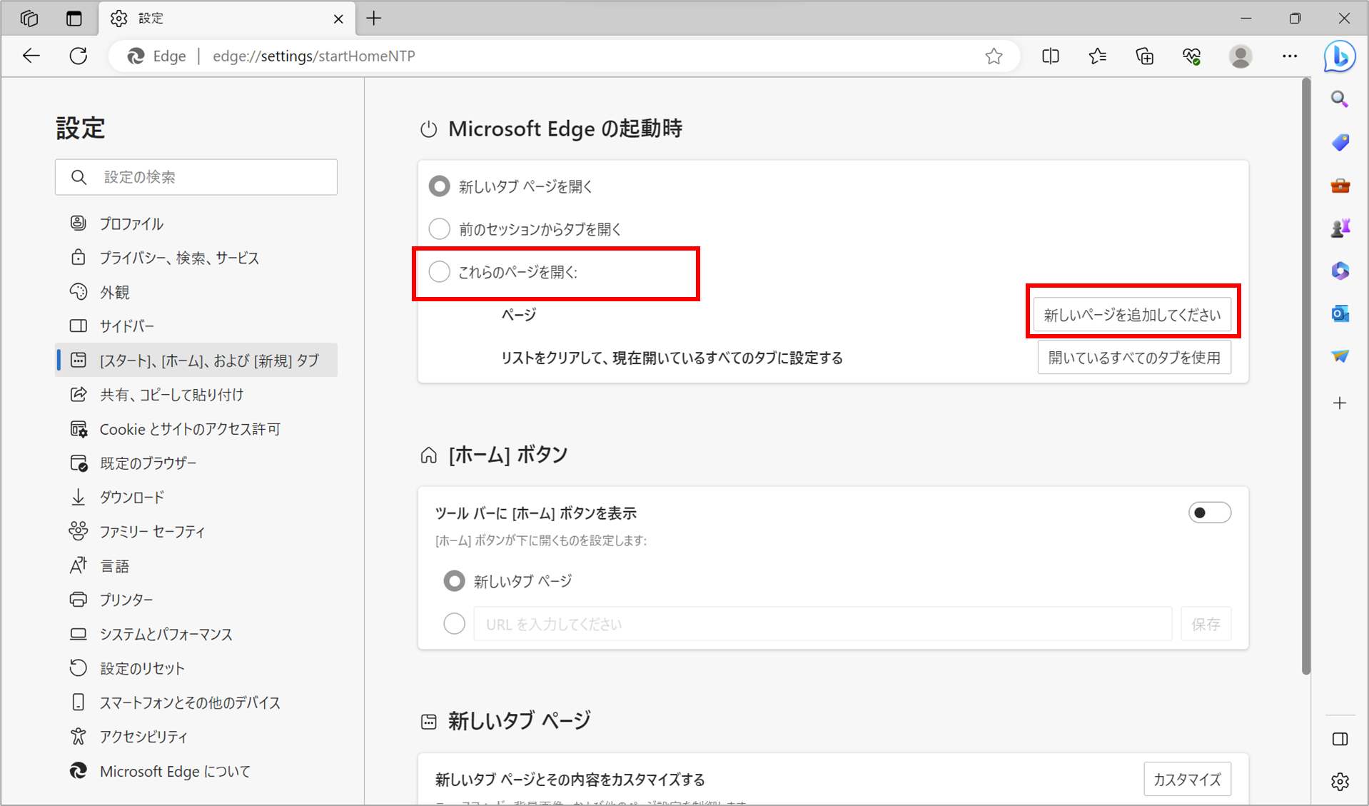Open the Bing Copilot sidebar icon
Screen dimensions: 1369x806
[1340, 56]
